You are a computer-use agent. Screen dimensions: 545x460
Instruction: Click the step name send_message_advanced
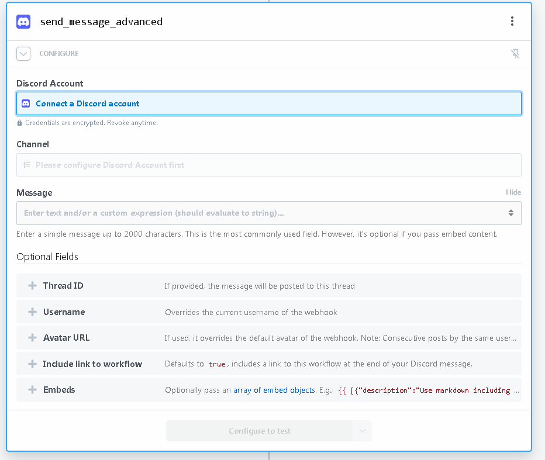coord(102,22)
